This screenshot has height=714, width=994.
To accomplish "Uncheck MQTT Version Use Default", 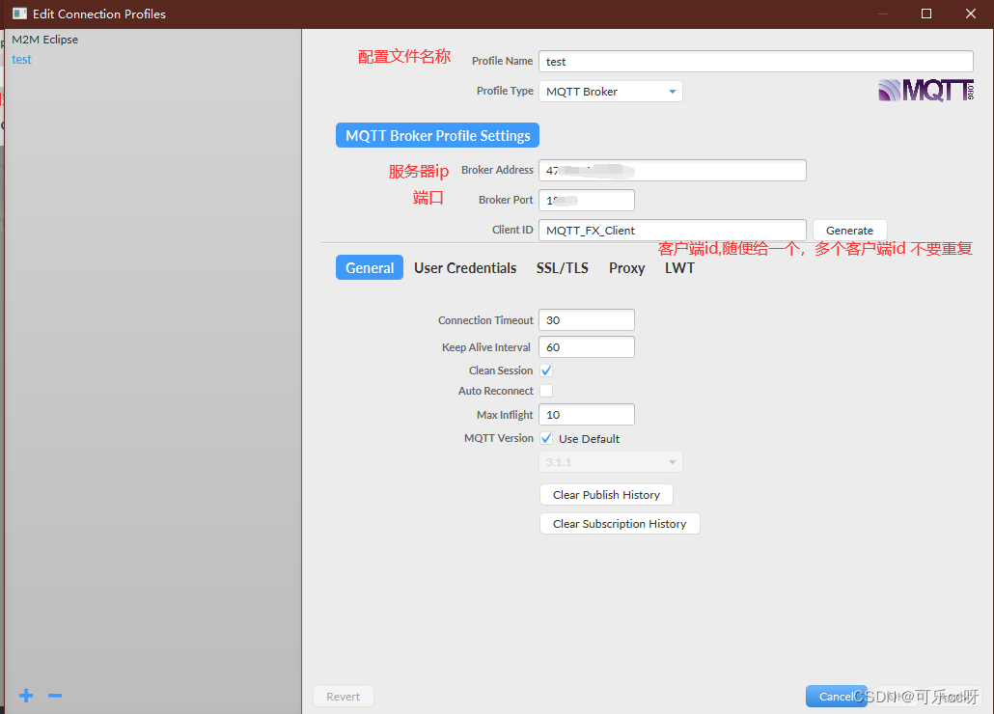I will (546, 438).
